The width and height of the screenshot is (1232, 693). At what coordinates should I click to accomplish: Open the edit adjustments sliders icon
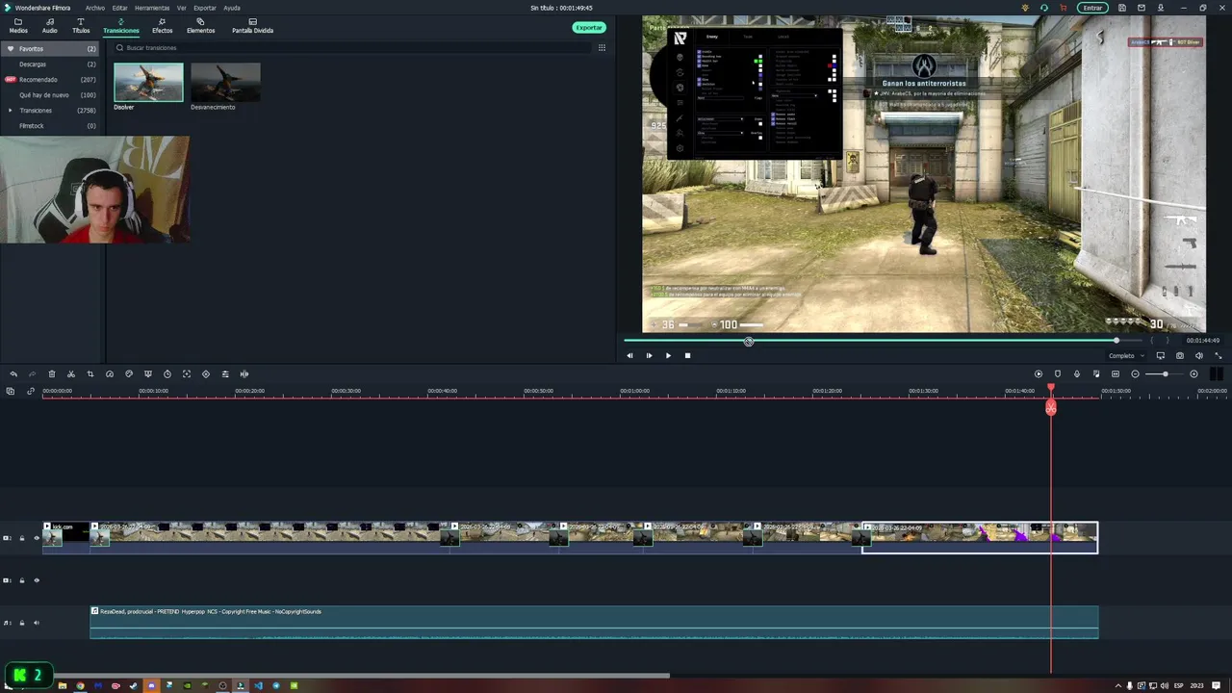[225, 373]
